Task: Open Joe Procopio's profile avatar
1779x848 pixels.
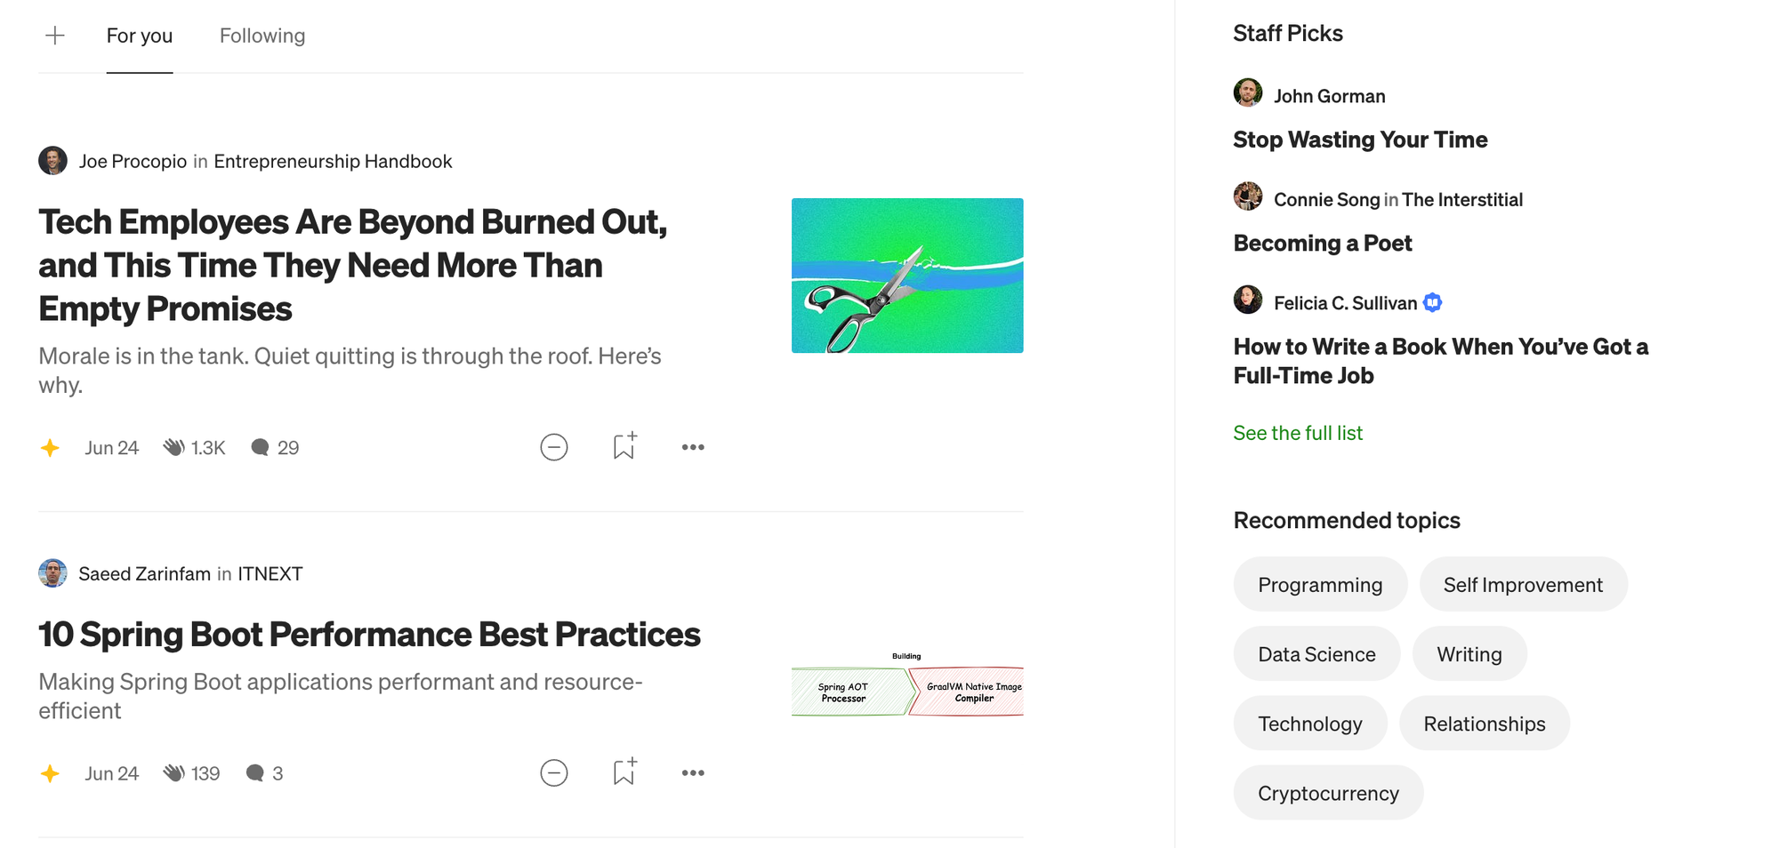Action: (52, 161)
